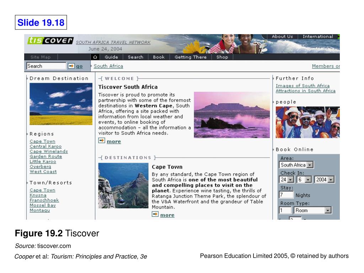Image resolution: width=364 pixels, height=273 pixels.
Task: Open the Guide menu
Action: coord(111,57)
